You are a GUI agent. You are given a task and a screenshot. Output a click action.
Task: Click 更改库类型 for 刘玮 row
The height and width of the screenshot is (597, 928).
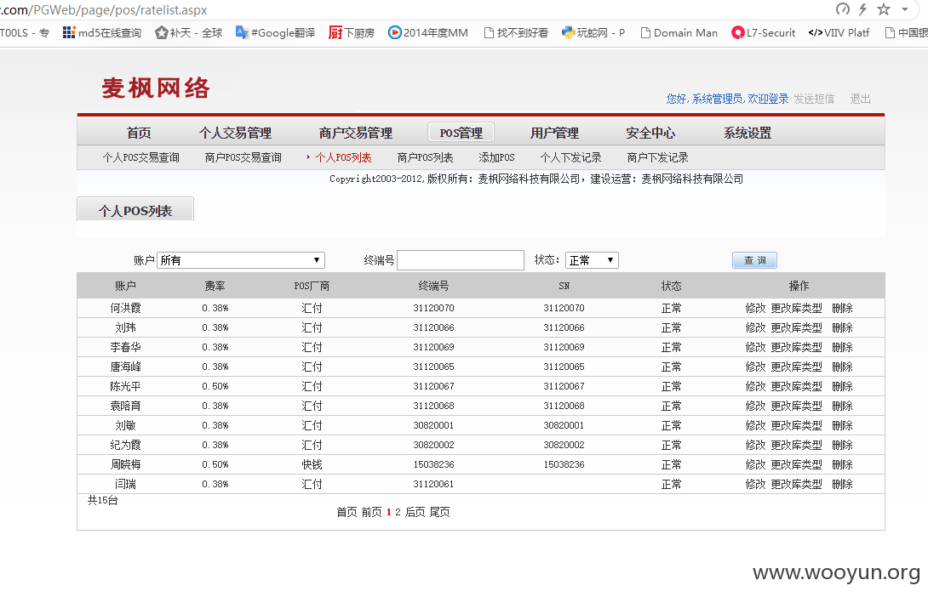click(x=797, y=327)
